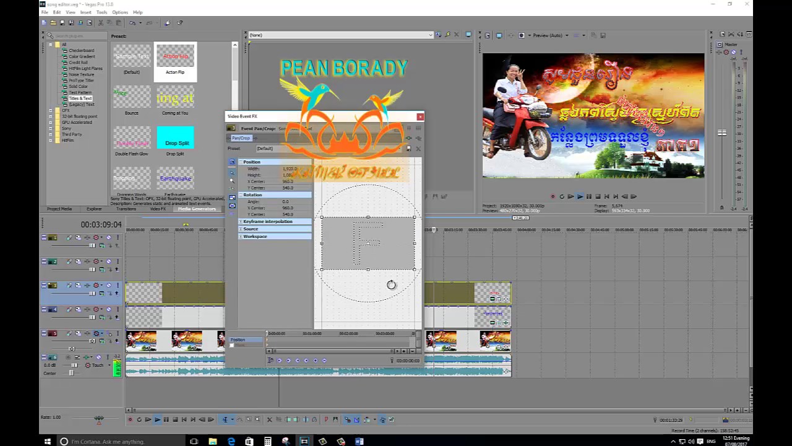Click the Delete Preset X icon
This screenshot has height=446, width=792.
tap(418, 149)
